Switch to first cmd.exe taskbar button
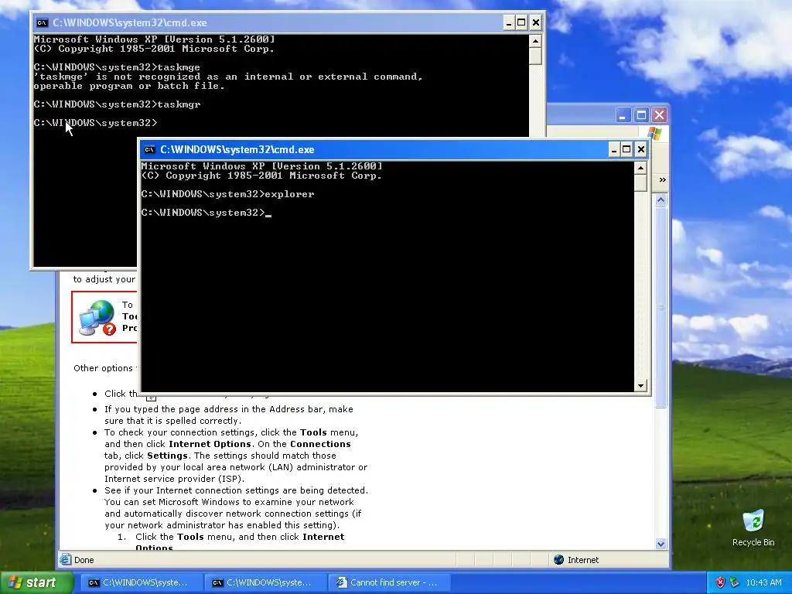Screen dimensions: 792x594 pyautogui.click(x=142, y=582)
